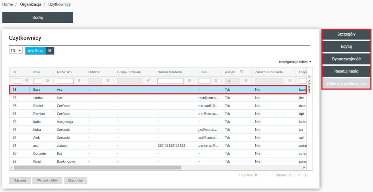373x192 pixels.
Task: Click the horizontal scrollbar of the table
Action: [x=98, y=168]
